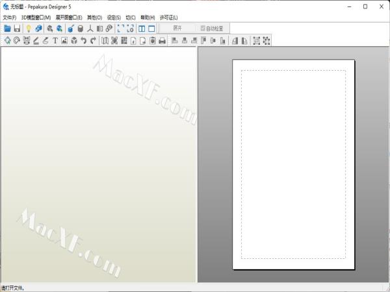The width and height of the screenshot is (390, 292).
Task: Select the move parts arrow tool
Action: [7, 40]
